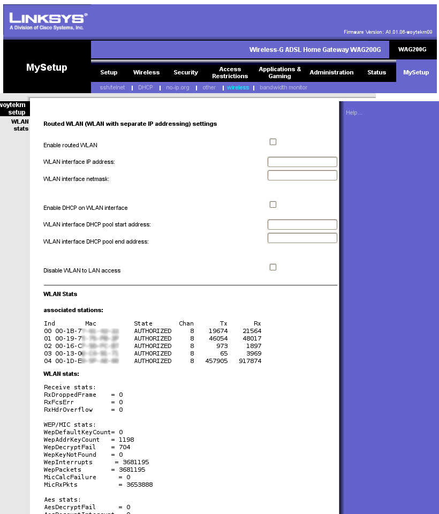
Task: Click the Help link in sidebar
Action: (354, 112)
